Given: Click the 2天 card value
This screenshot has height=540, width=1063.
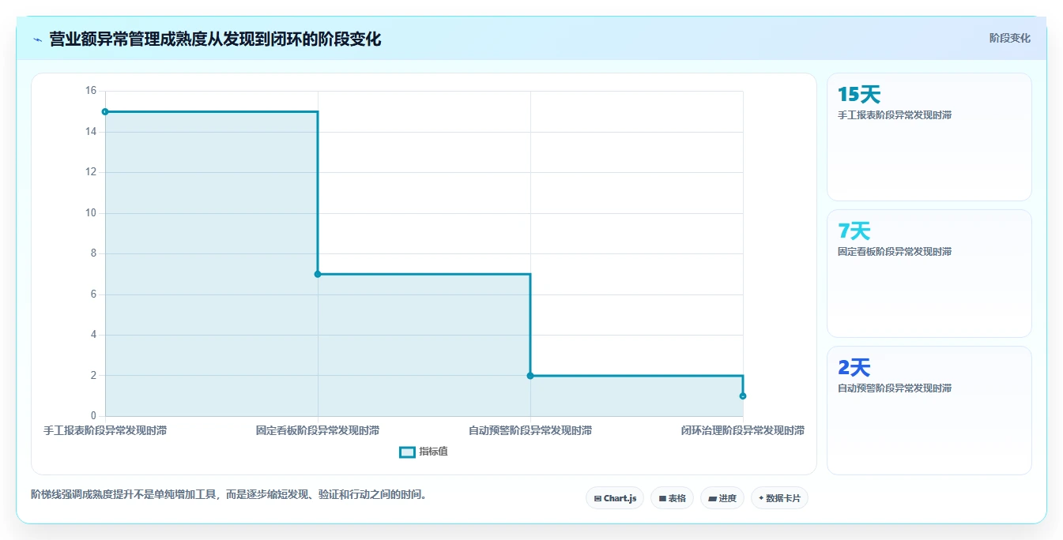Looking at the screenshot, I should click(x=854, y=368).
